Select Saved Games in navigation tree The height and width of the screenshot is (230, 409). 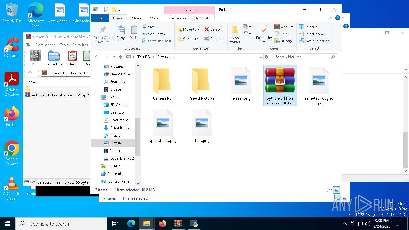coord(118,74)
